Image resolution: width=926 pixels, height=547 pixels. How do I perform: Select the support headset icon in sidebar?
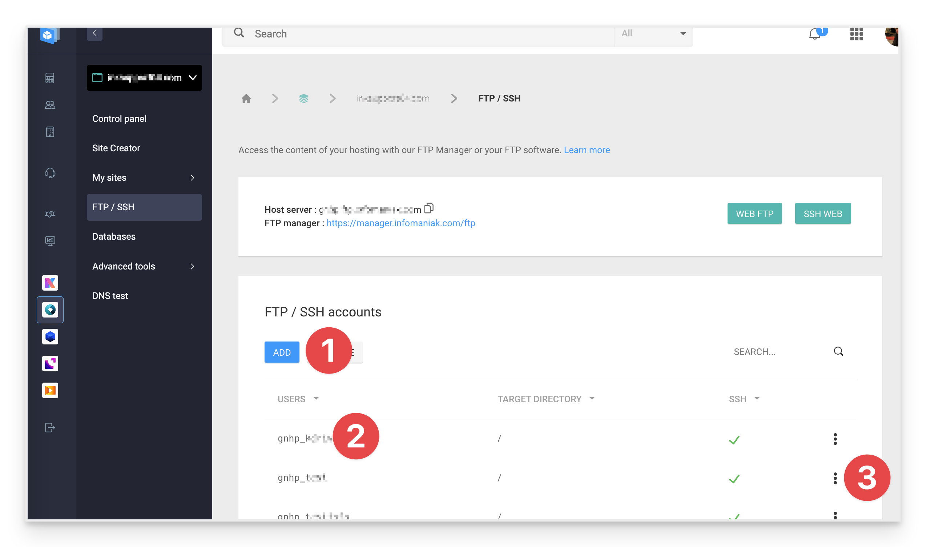[50, 172]
